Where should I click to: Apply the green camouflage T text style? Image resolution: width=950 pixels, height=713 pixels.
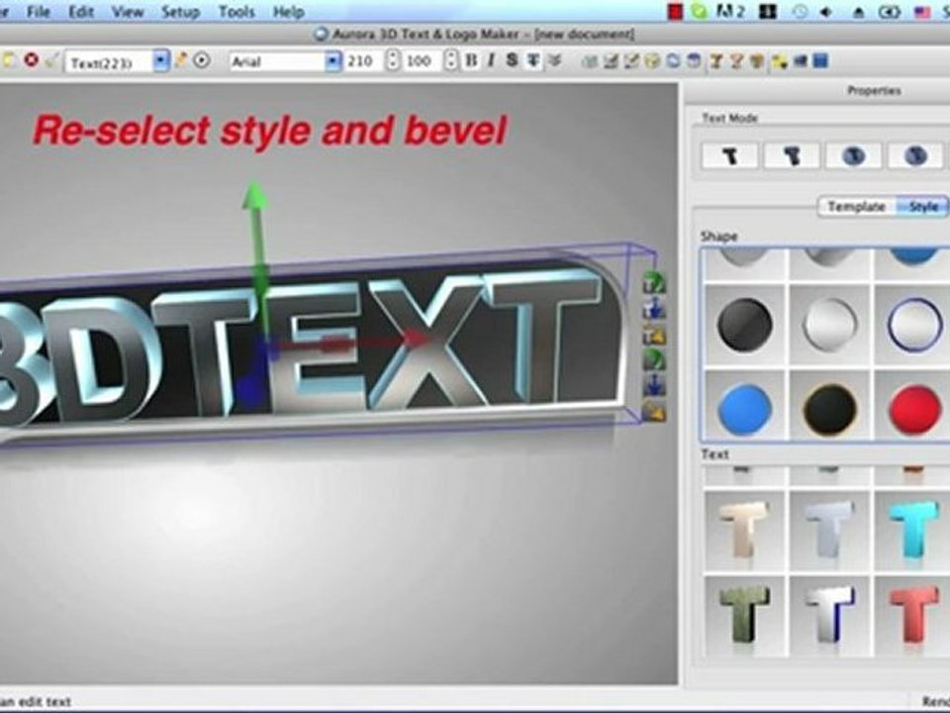[x=744, y=616]
